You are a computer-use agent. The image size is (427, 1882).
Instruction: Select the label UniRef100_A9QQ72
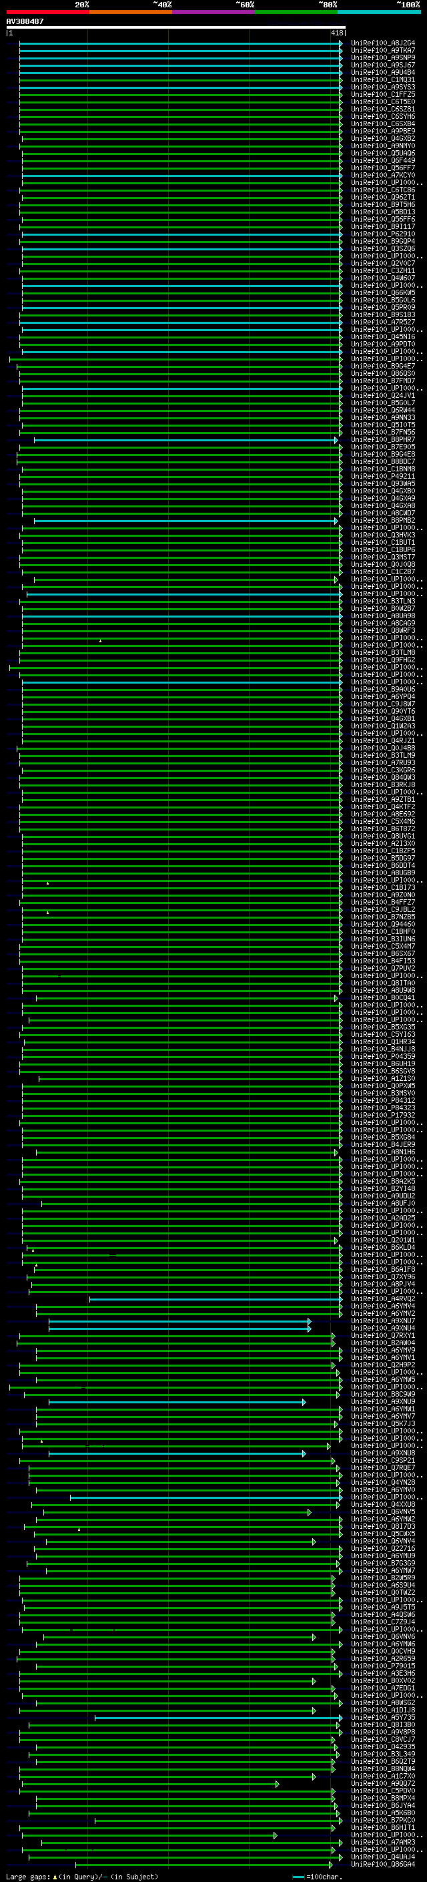(x=383, y=1783)
